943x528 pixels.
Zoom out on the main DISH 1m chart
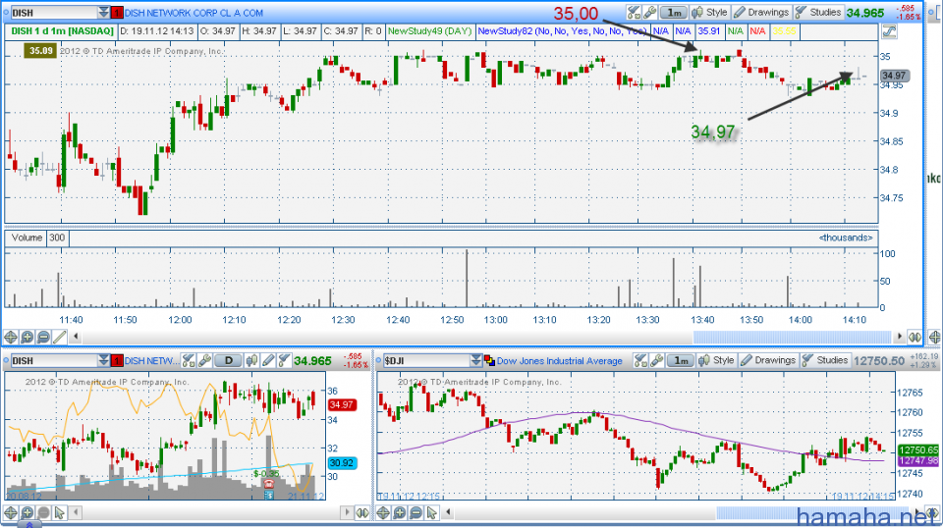tap(43, 337)
